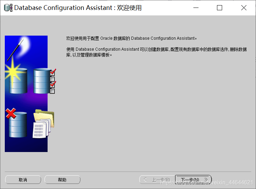
Task: Click the 上一步(B) back button
Action: (157, 180)
